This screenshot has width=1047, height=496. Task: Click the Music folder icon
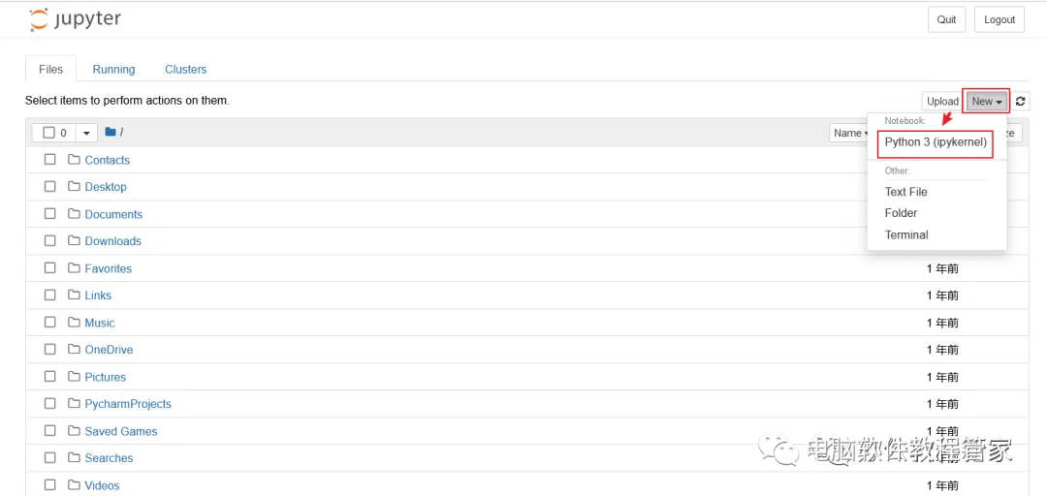click(75, 323)
